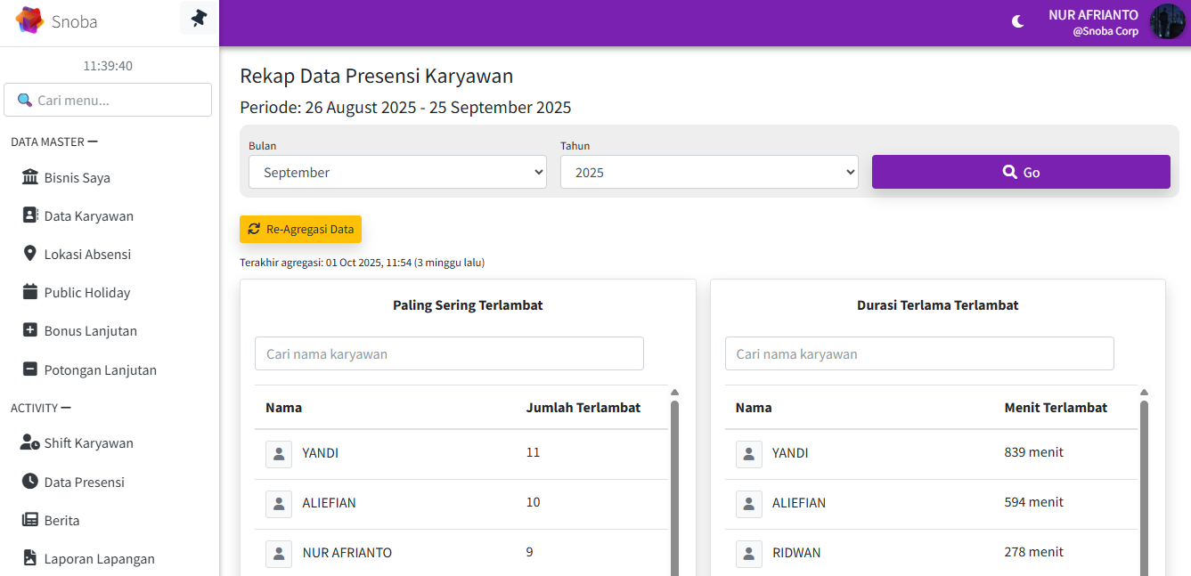Open the Bulan month dropdown
1191x576 pixels.
point(397,172)
